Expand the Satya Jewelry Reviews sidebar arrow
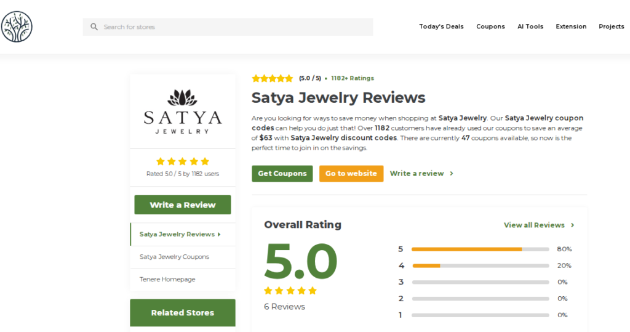The width and height of the screenshot is (630, 332). pyautogui.click(x=219, y=235)
